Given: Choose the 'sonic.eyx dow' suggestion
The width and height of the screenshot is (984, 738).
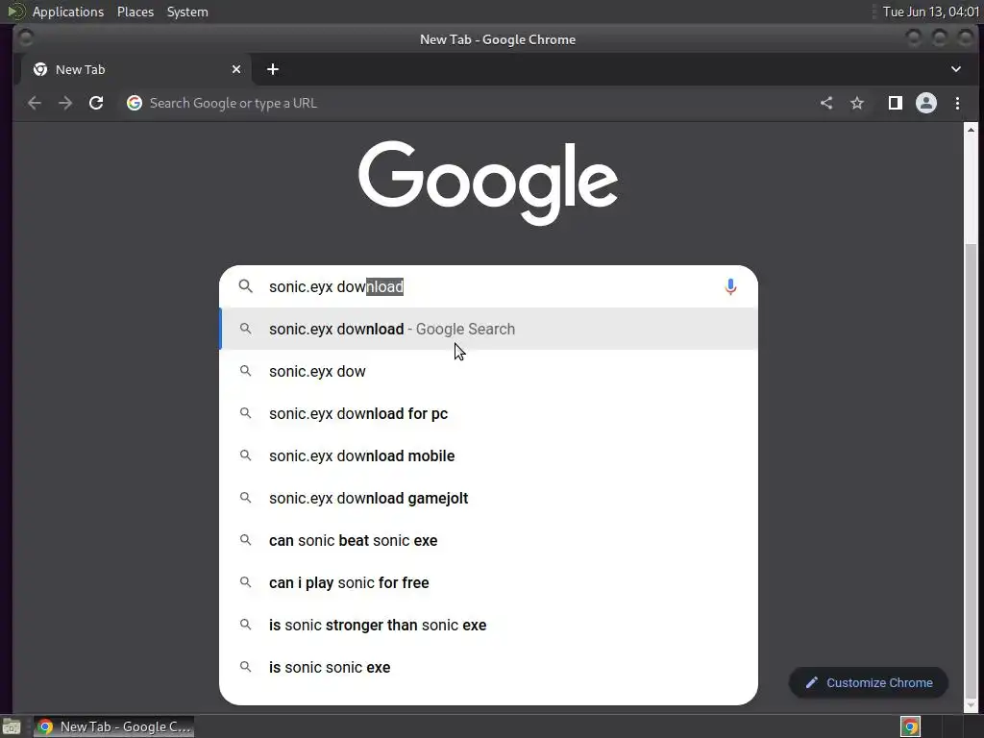Looking at the screenshot, I should pyautogui.click(x=489, y=372).
